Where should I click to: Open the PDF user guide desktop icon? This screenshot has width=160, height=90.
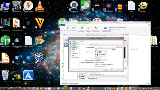click(5, 59)
